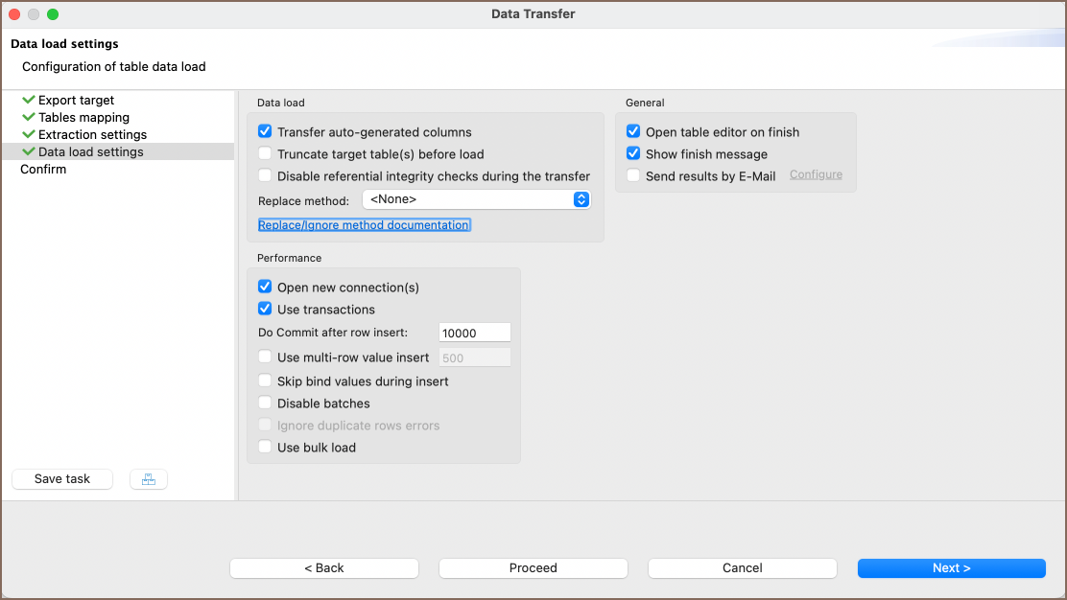Image resolution: width=1067 pixels, height=600 pixels.
Task: Check Send results by E-Mail
Action: pos(633,176)
